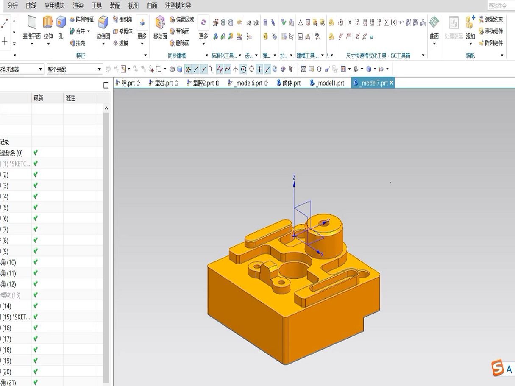Click the 替换面 replace face command
The height and width of the screenshot is (386, 515).
pos(179,31)
